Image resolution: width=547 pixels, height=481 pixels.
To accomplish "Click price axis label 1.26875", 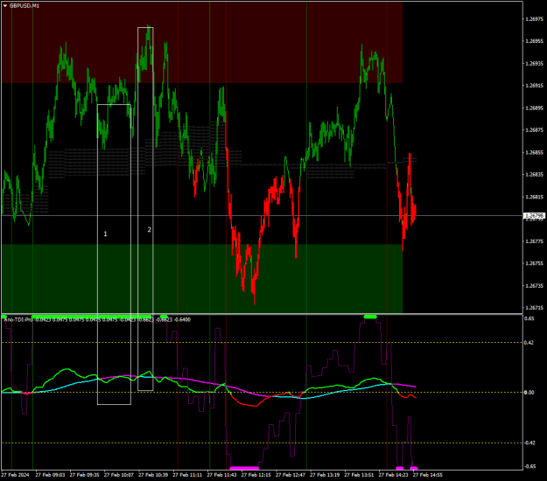I will click(534, 130).
